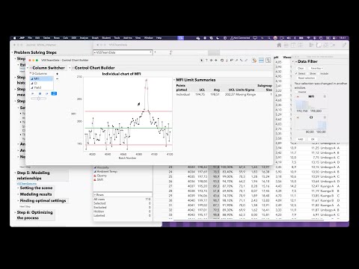Click the Spotlight search icon in menu bar
This screenshot has width=359, height=269.
pos(269,38)
